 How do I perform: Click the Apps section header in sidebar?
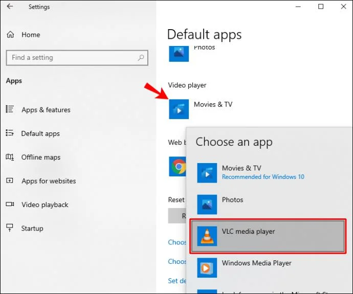tap(14, 81)
